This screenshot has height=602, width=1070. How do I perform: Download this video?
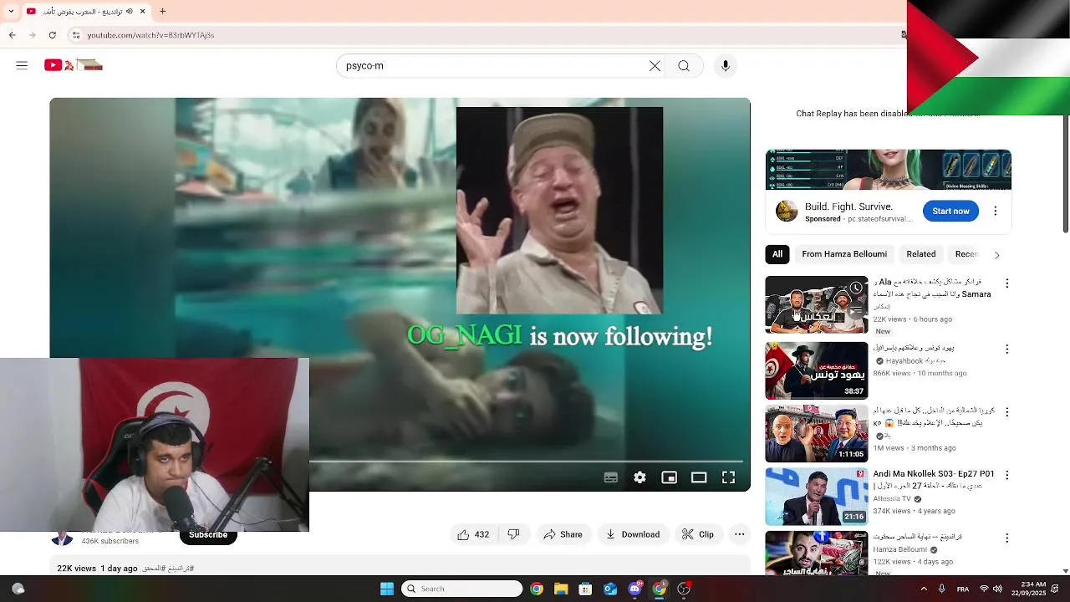(x=632, y=534)
